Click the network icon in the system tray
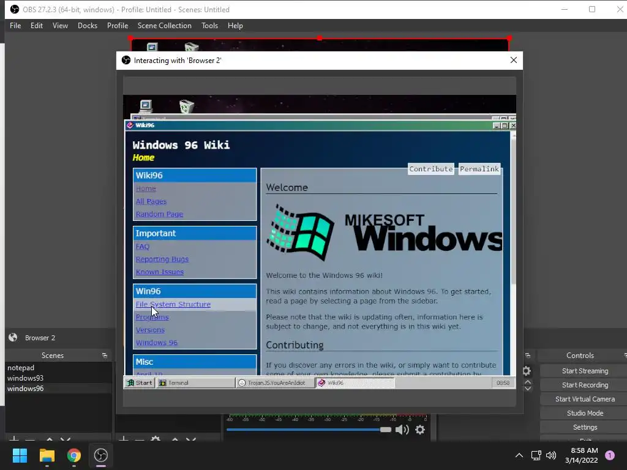 pyautogui.click(x=536, y=455)
